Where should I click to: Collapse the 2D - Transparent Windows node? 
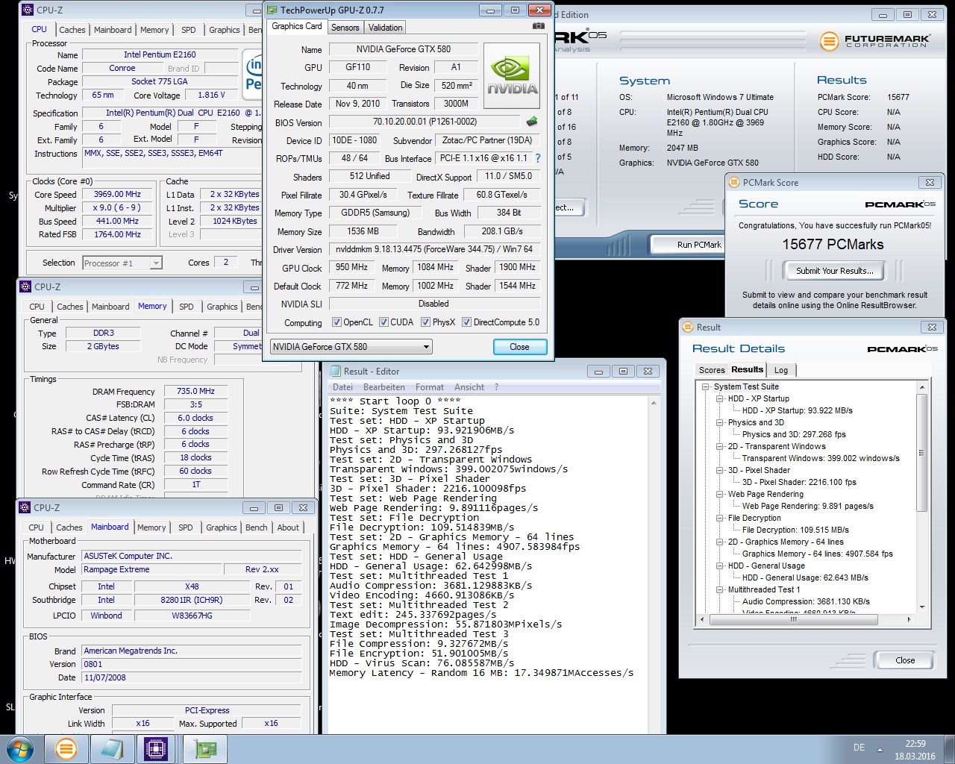(x=719, y=446)
